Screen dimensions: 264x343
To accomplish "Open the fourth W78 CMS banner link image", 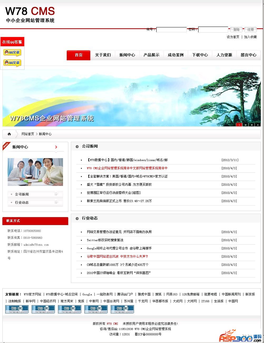I will click(x=96, y=309).
